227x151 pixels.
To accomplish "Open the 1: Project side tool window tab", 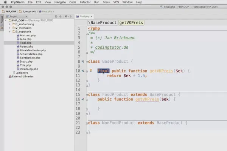I will (x=2, y=22).
